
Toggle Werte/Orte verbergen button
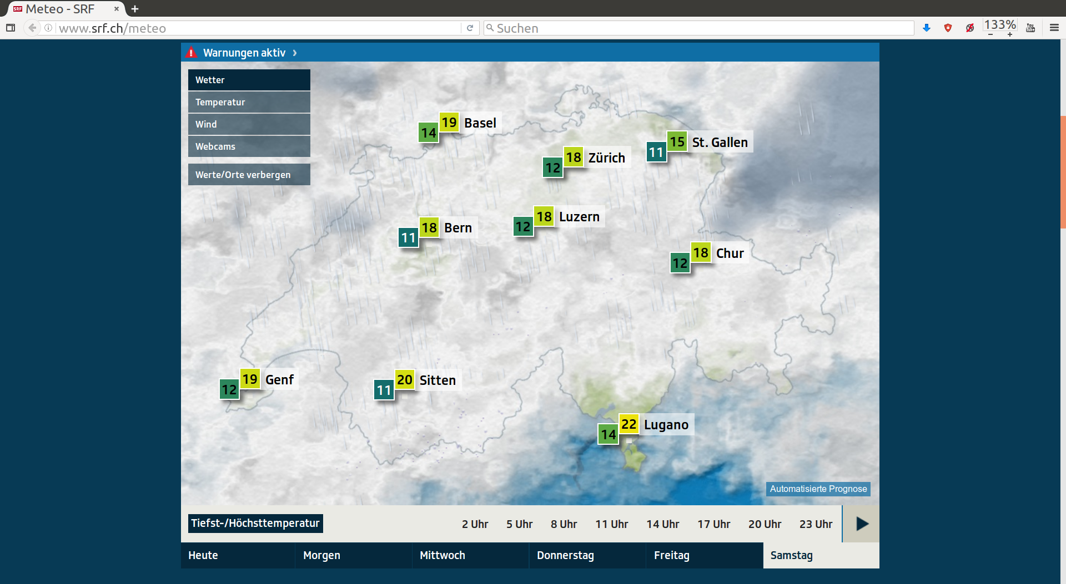point(249,175)
